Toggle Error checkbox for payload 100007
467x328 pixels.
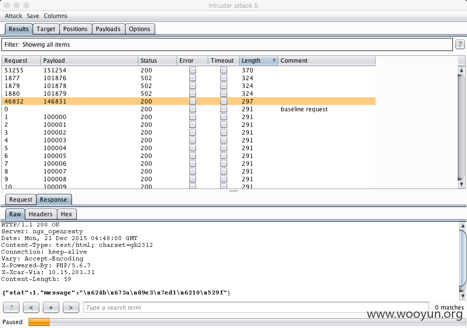coord(193,171)
